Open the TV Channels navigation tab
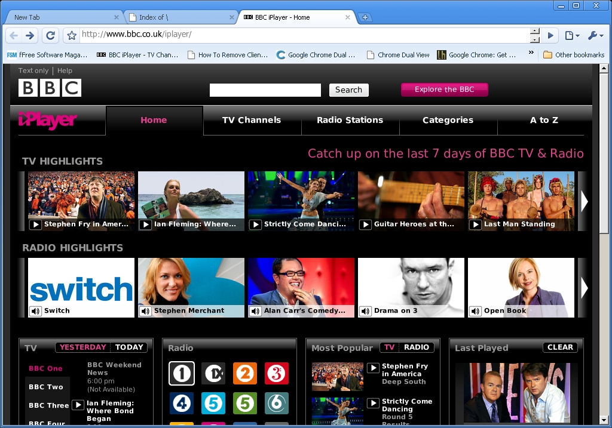612x428 pixels. click(x=252, y=120)
